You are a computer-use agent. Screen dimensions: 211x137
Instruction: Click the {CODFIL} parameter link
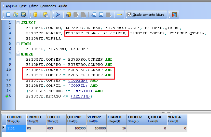click(x=78, y=86)
